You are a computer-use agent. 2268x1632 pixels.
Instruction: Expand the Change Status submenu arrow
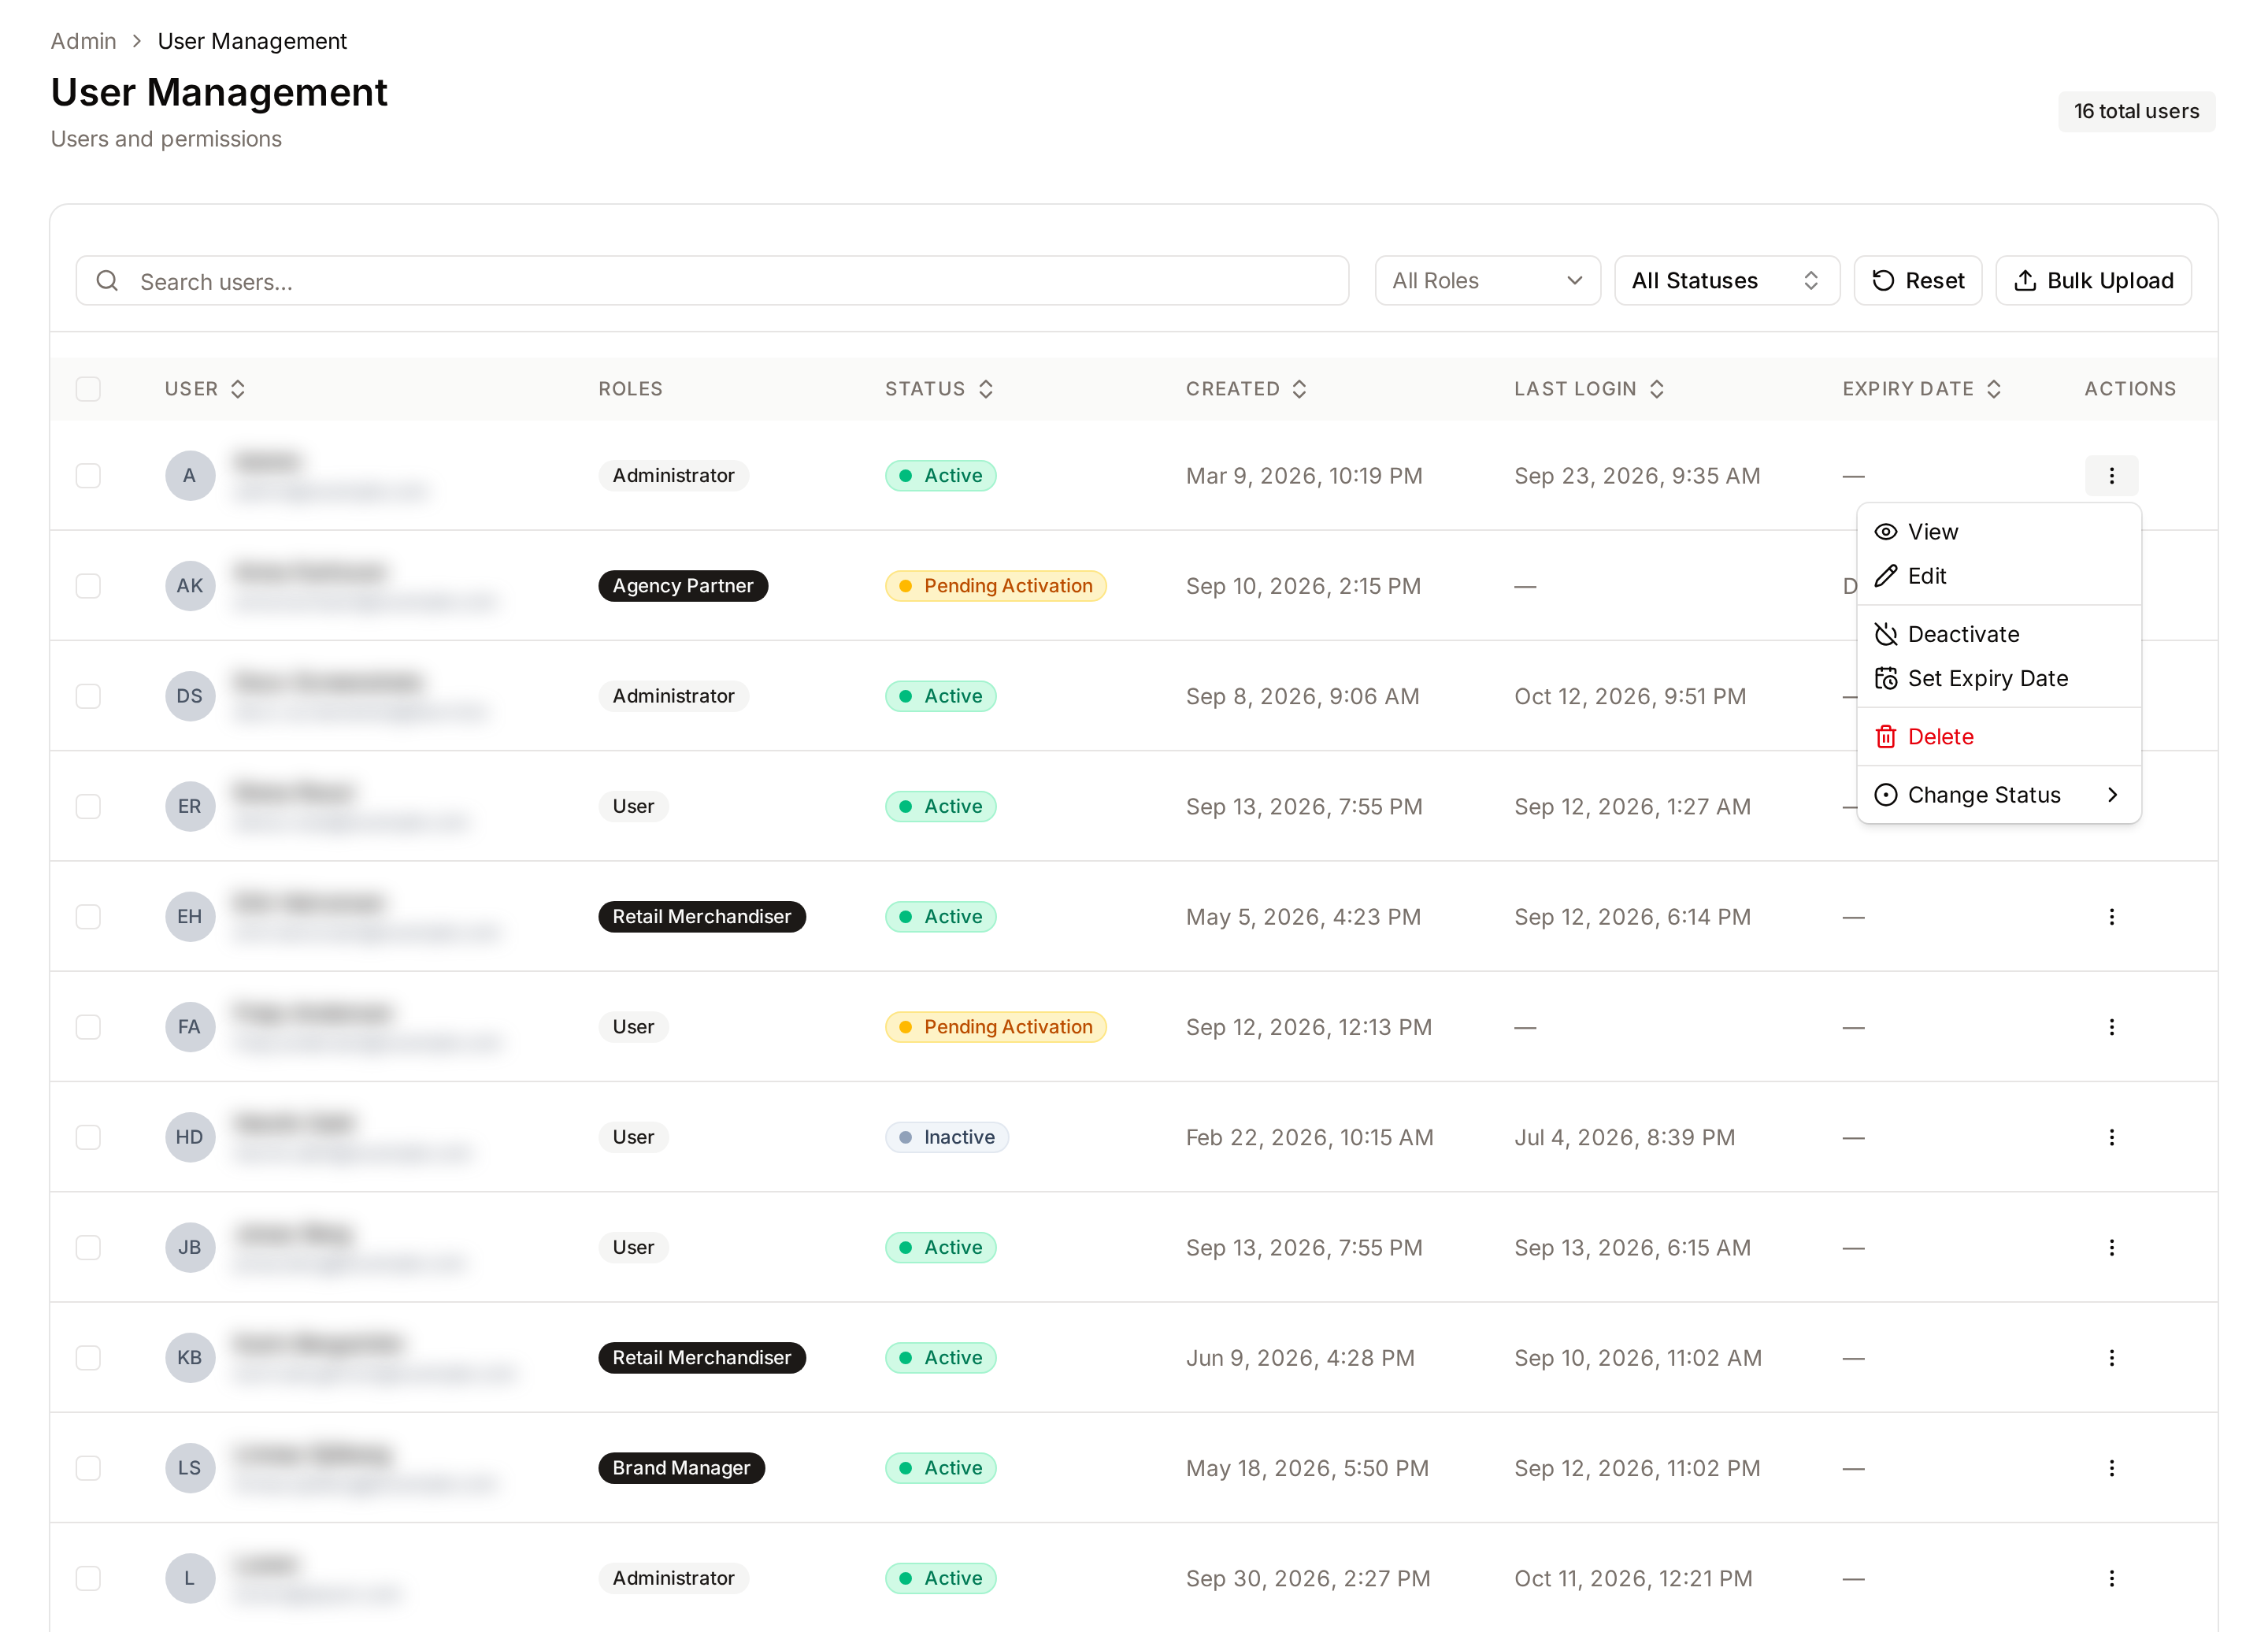[2112, 795]
